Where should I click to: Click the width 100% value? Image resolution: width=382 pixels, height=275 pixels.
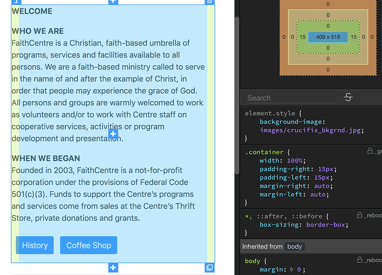pyautogui.click(x=295, y=161)
